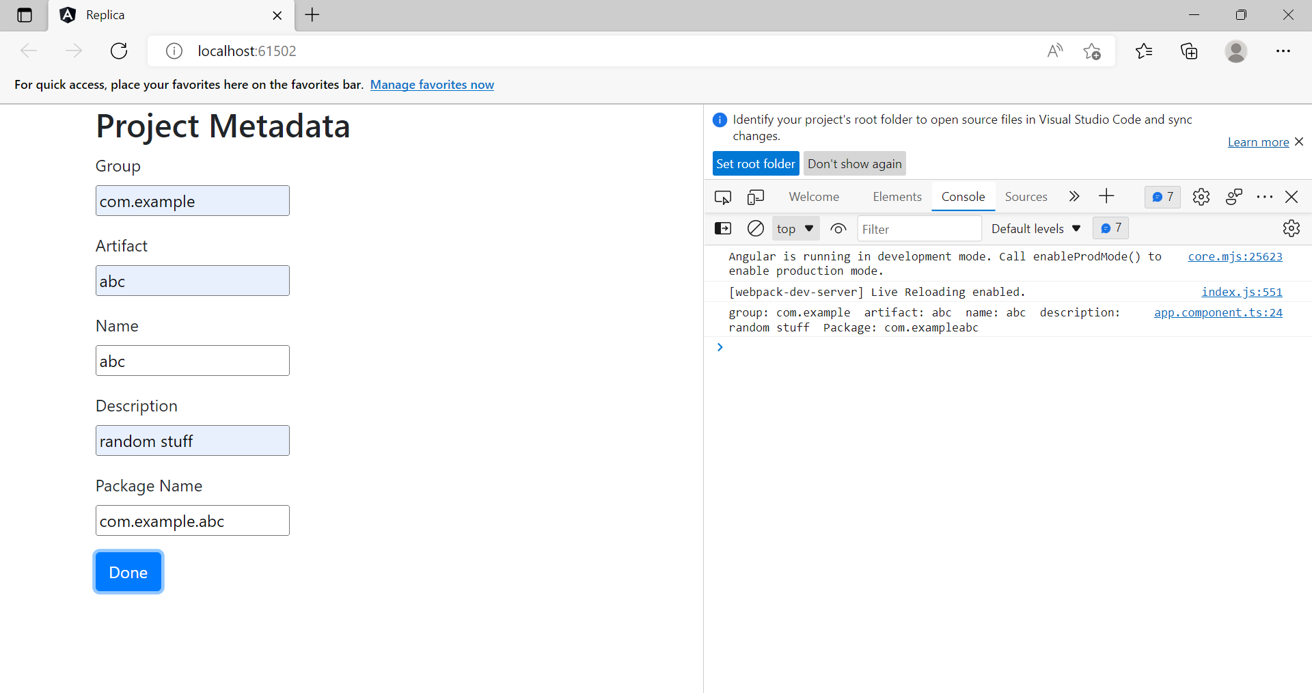Viewport: 1312px width, 693px height.
Task: Open the Default levels dropdown
Action: click(1036, 229)
